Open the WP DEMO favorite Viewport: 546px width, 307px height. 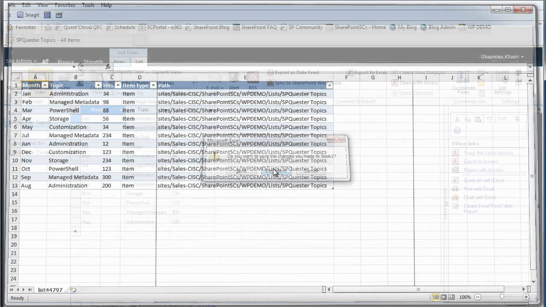475,27
